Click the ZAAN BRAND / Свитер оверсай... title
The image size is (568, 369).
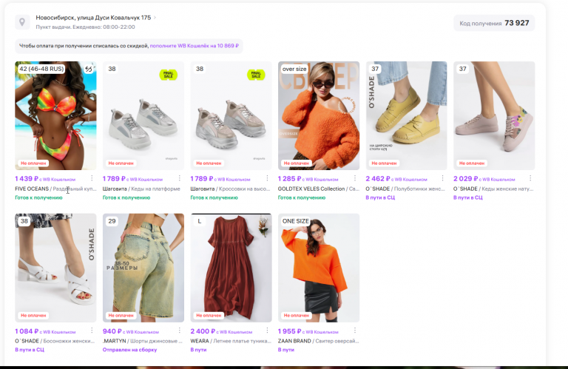(x=319, y=341)
